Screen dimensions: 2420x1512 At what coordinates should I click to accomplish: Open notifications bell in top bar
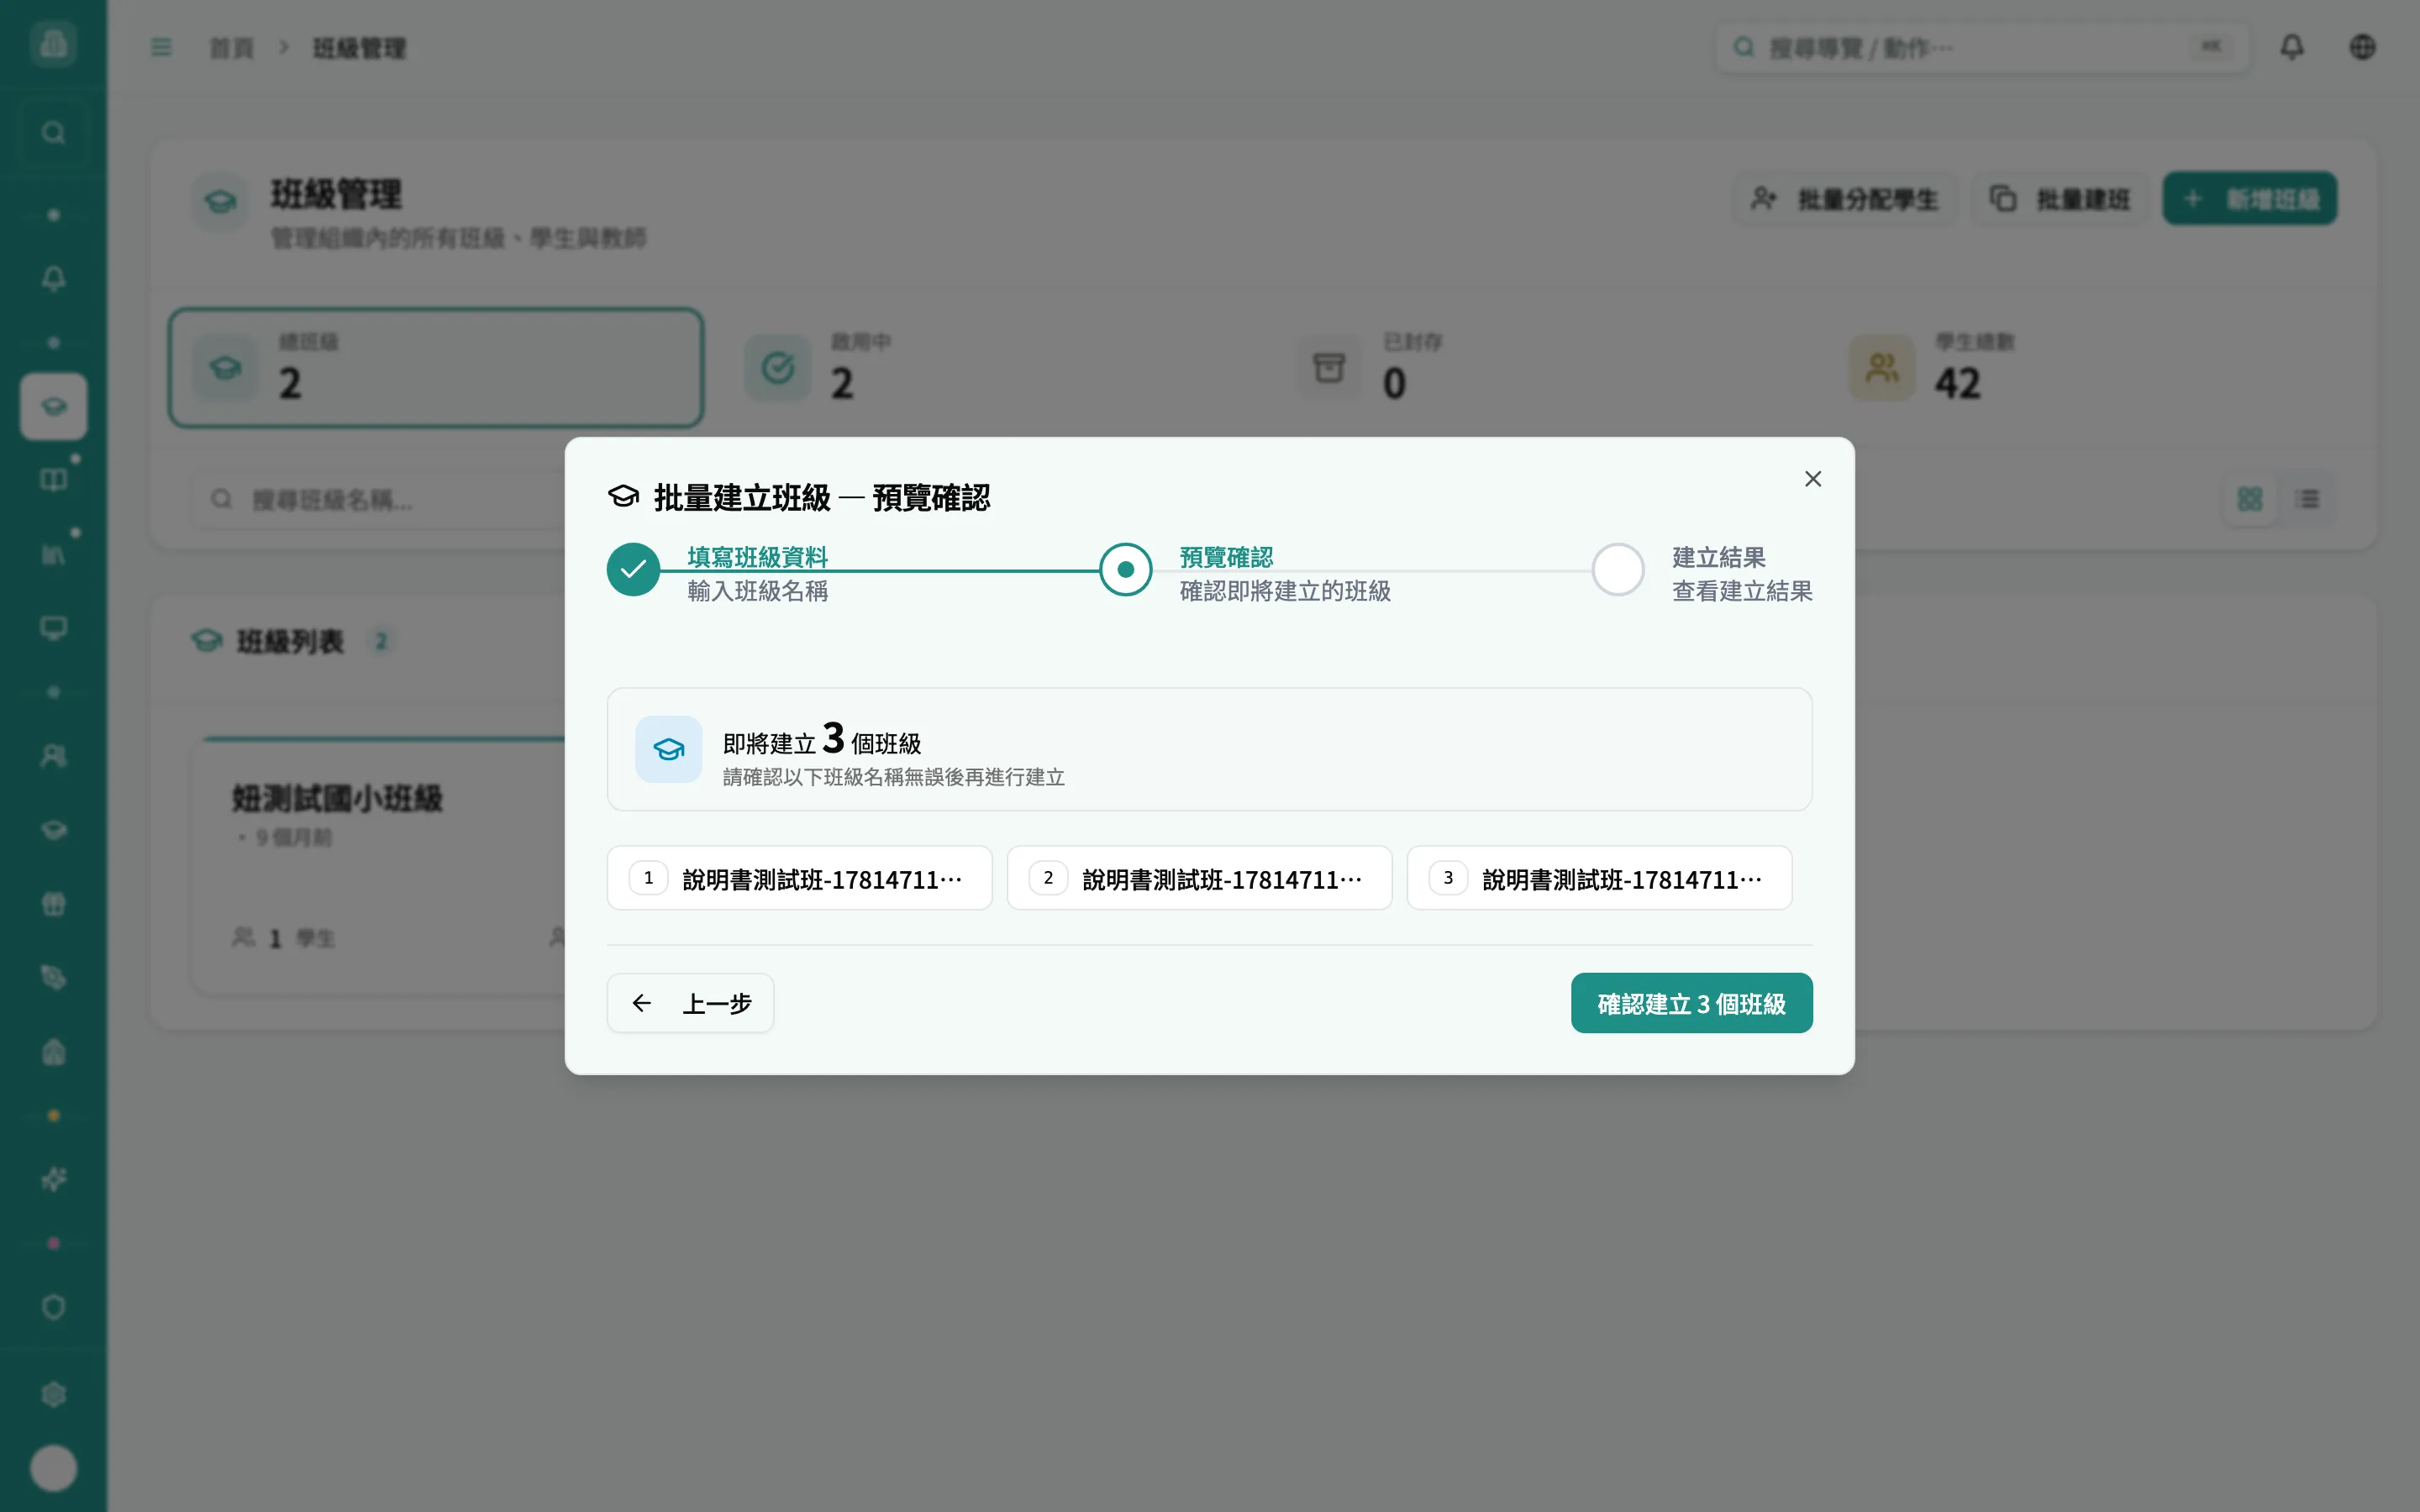coord(2291,47)
